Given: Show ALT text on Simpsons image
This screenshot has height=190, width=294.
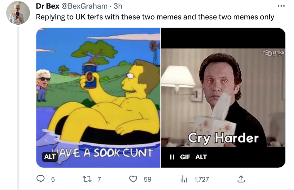Looking at the screenshot, I should pyautogui.click(x=50, y=157).
